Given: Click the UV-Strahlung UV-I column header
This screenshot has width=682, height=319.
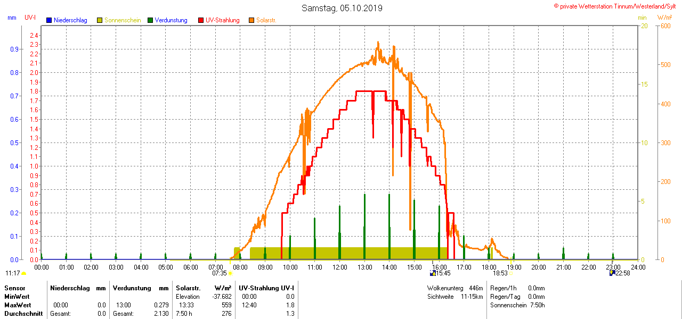Looking at the screenshot, I should [266, 288].
